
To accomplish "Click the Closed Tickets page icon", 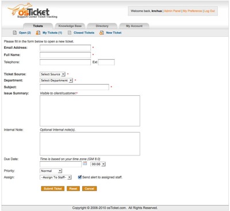I will point(70,33).
